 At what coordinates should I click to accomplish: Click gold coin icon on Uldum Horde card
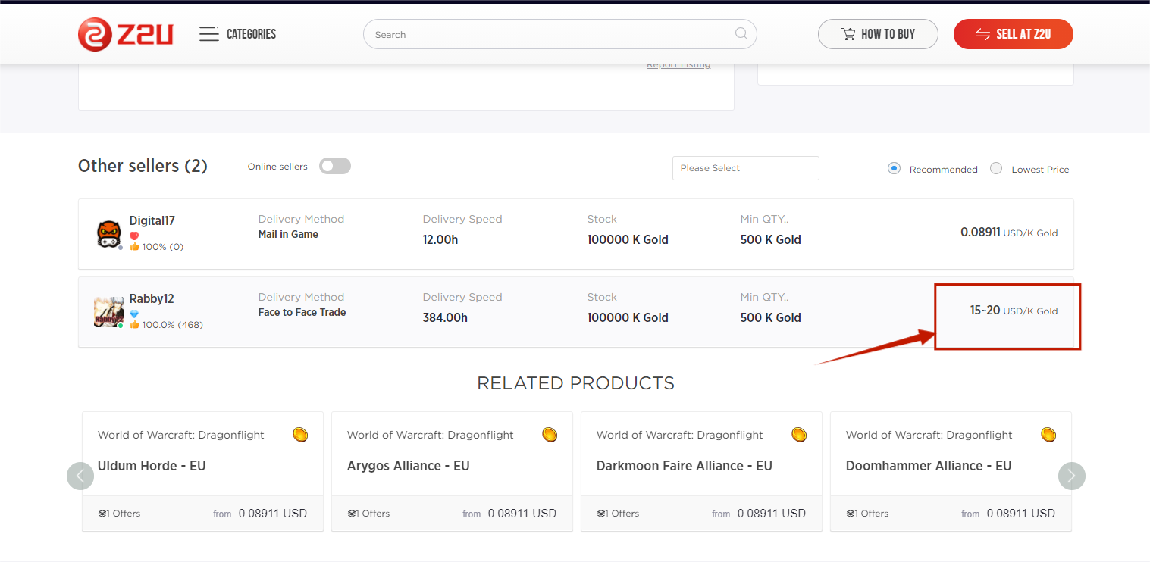click(300, 435)
